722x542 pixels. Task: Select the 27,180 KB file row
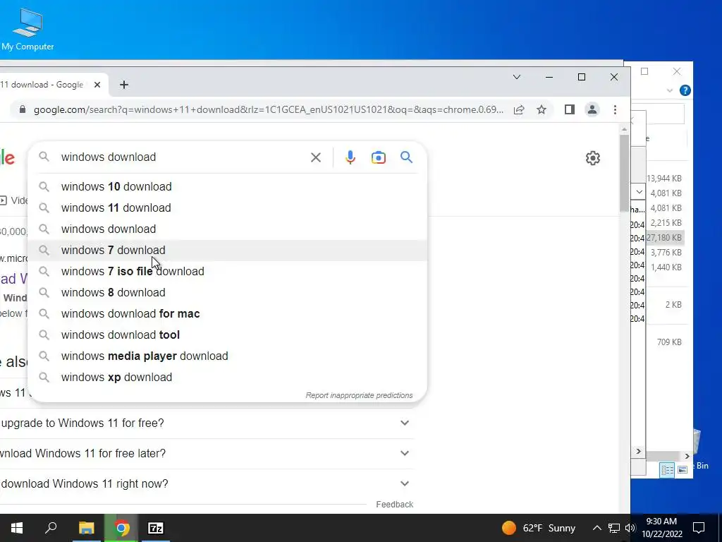coord(664,238)
